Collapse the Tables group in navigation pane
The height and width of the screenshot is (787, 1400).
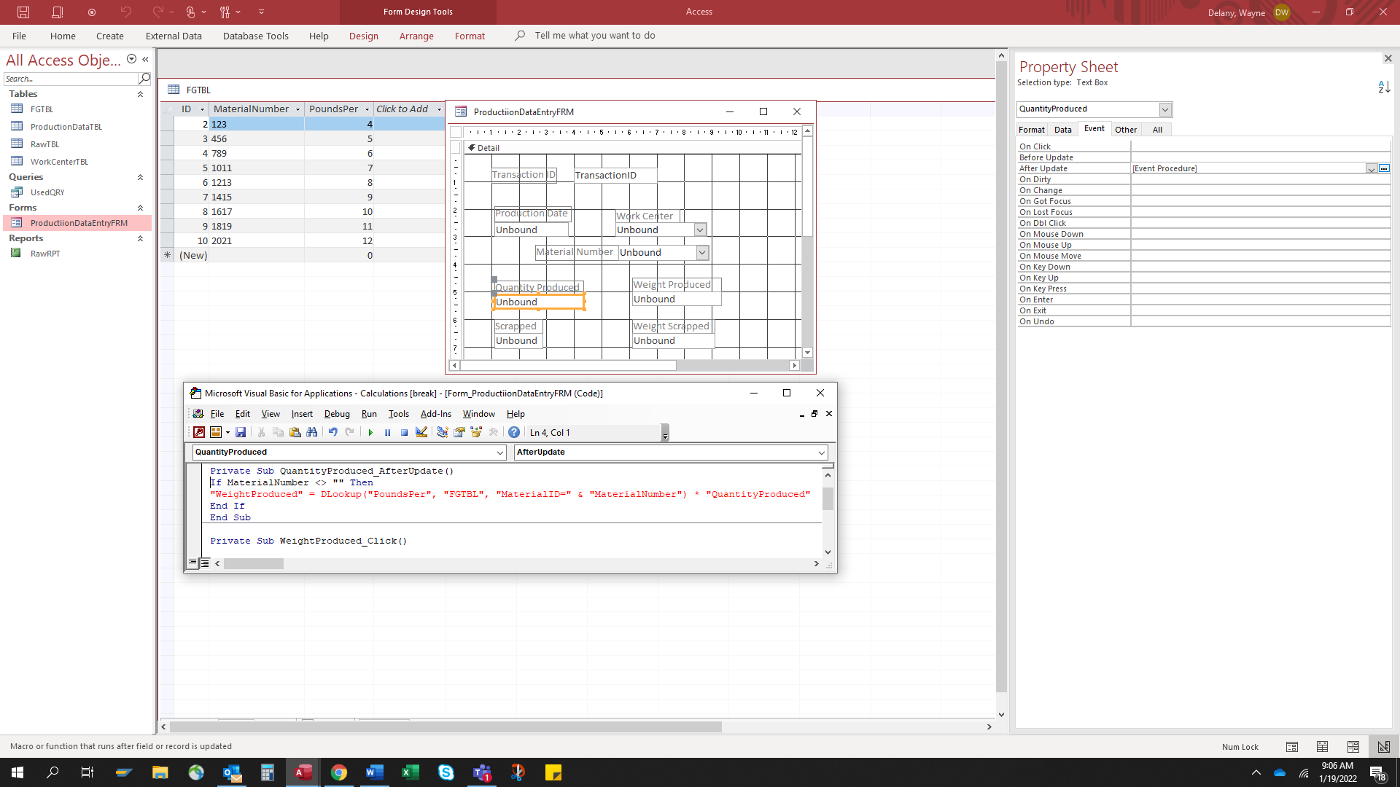point(140,94)
